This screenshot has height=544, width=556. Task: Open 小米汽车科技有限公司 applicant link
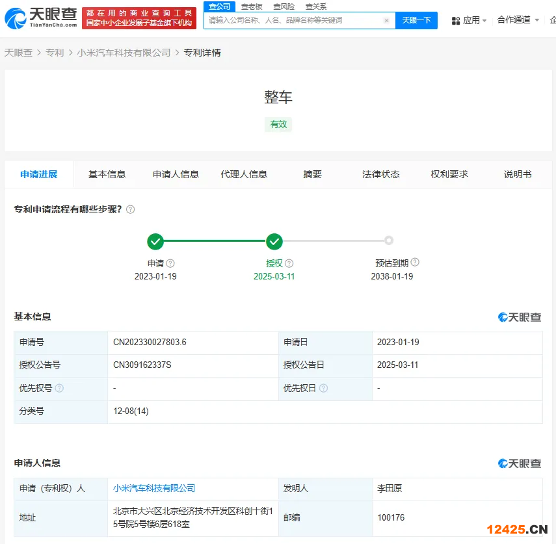154,488
